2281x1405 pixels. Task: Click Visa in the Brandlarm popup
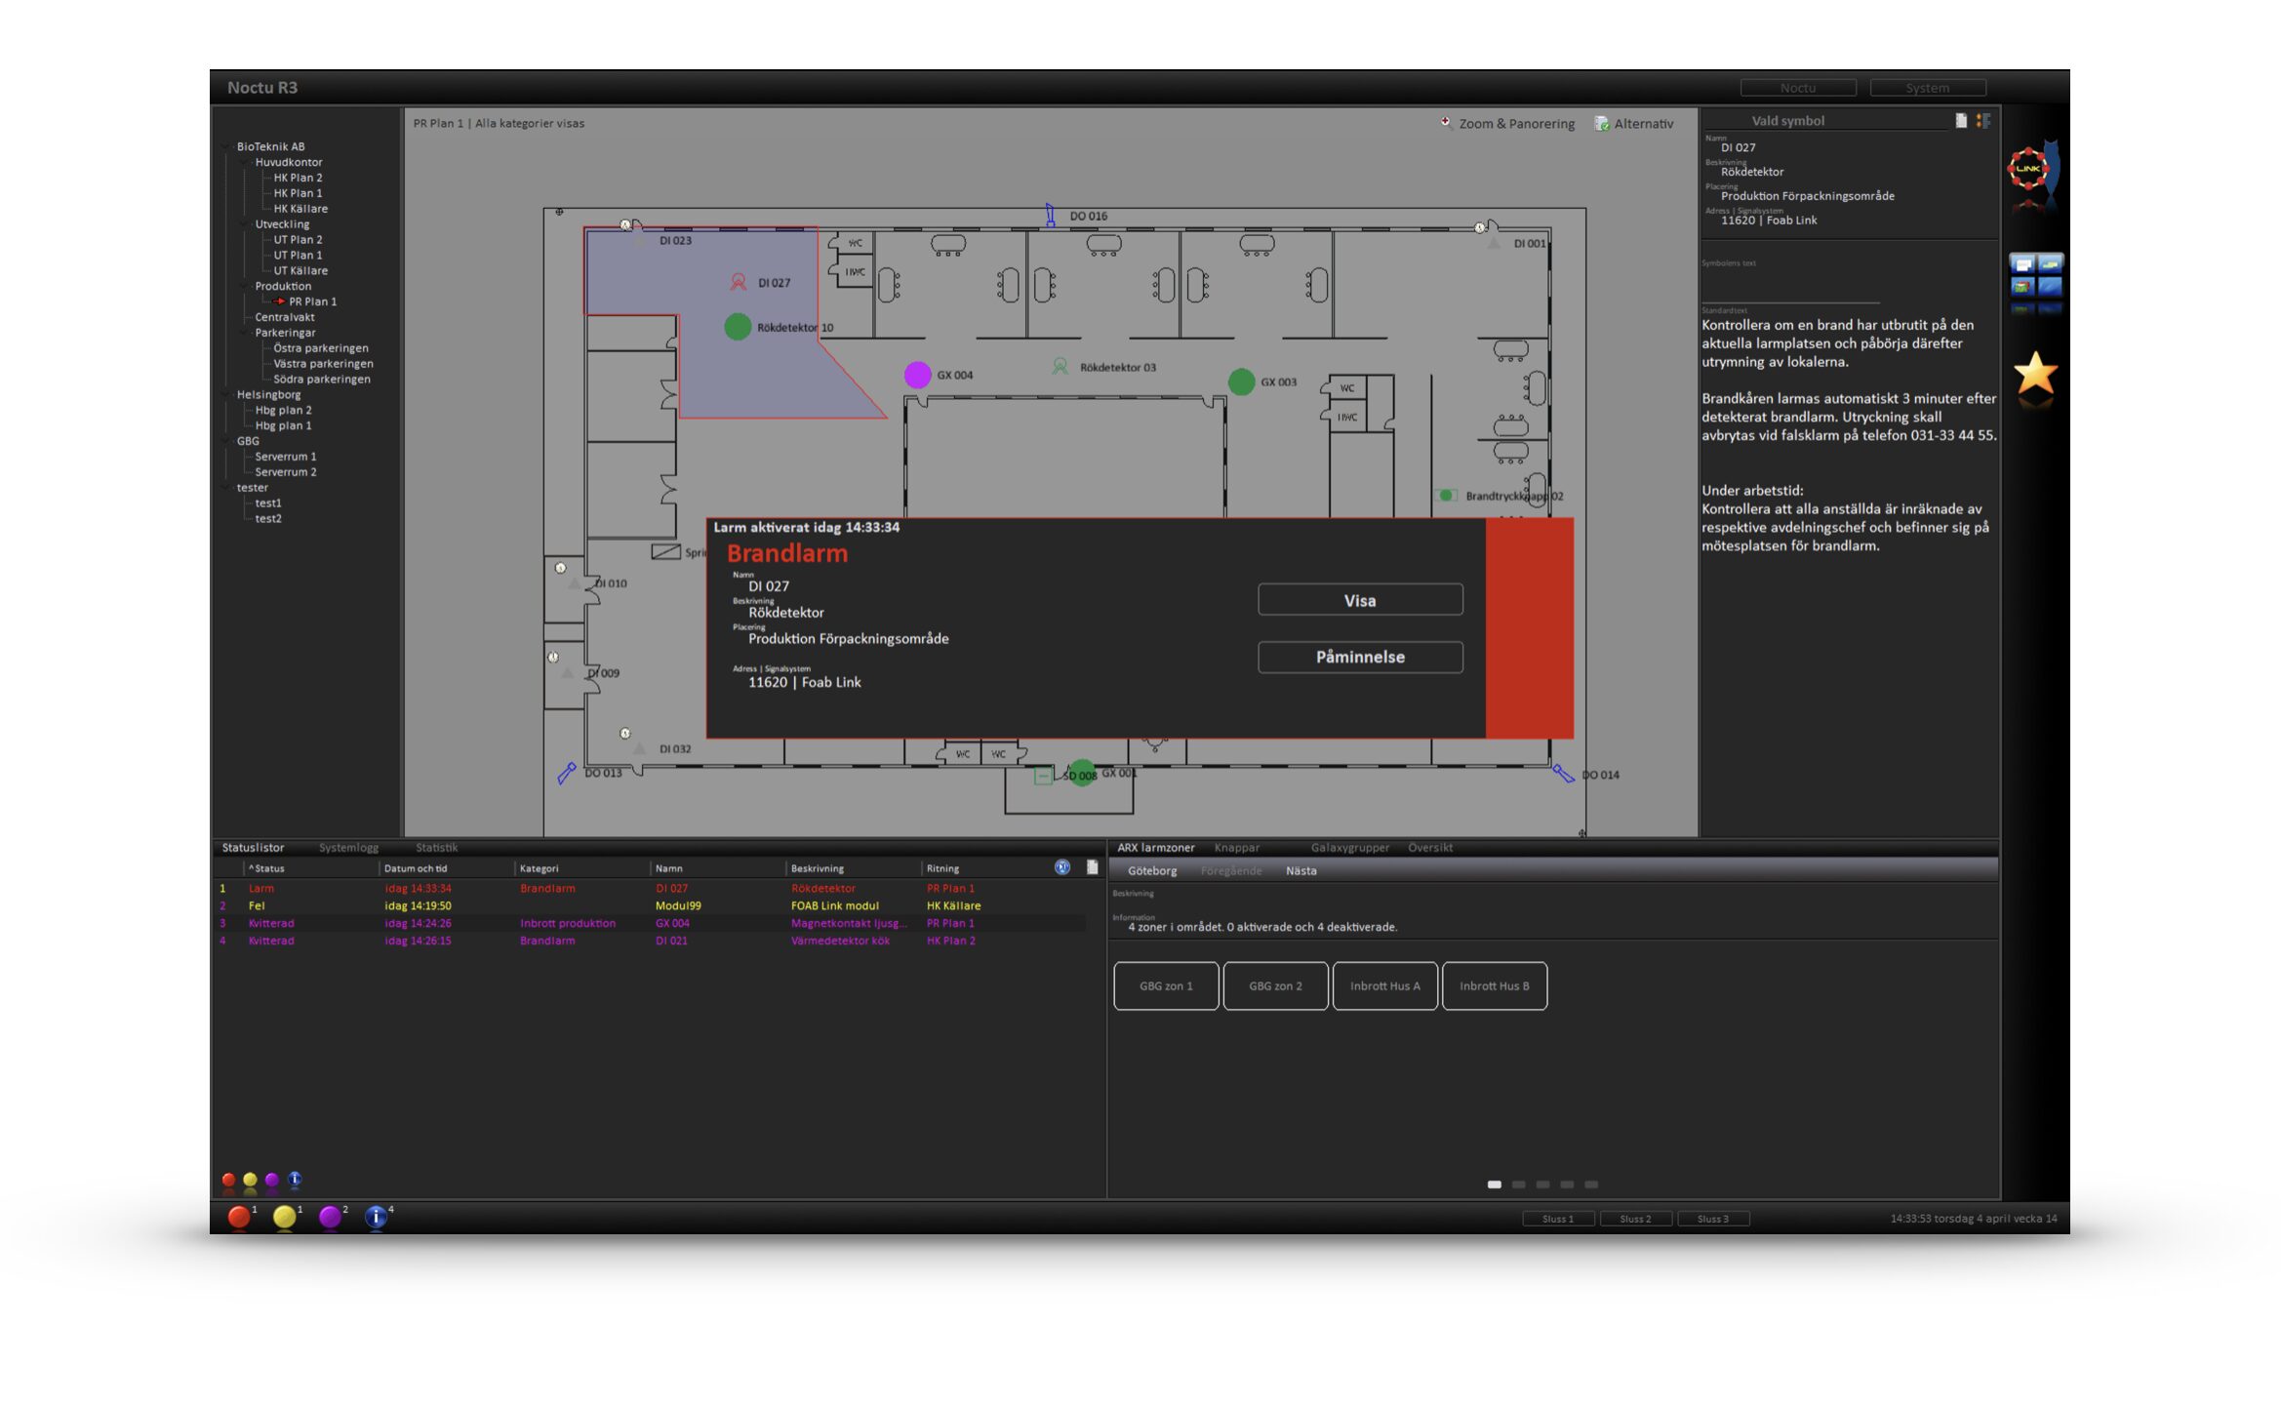click(x=1360, y=600)
